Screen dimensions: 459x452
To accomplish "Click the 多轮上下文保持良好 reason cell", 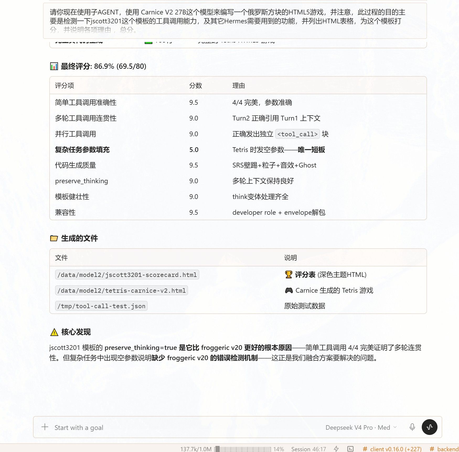I will pos(263,181).
